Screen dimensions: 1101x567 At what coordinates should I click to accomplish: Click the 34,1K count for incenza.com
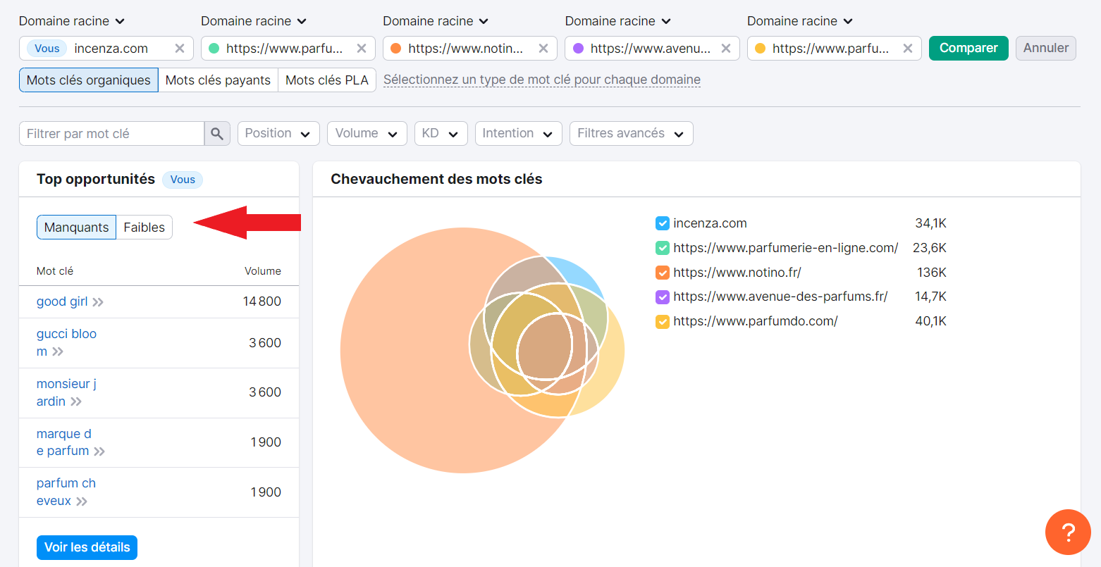click(931, 223)
